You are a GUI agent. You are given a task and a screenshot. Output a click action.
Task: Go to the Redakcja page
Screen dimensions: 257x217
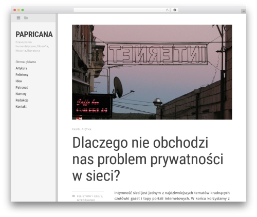click(22, 100)
